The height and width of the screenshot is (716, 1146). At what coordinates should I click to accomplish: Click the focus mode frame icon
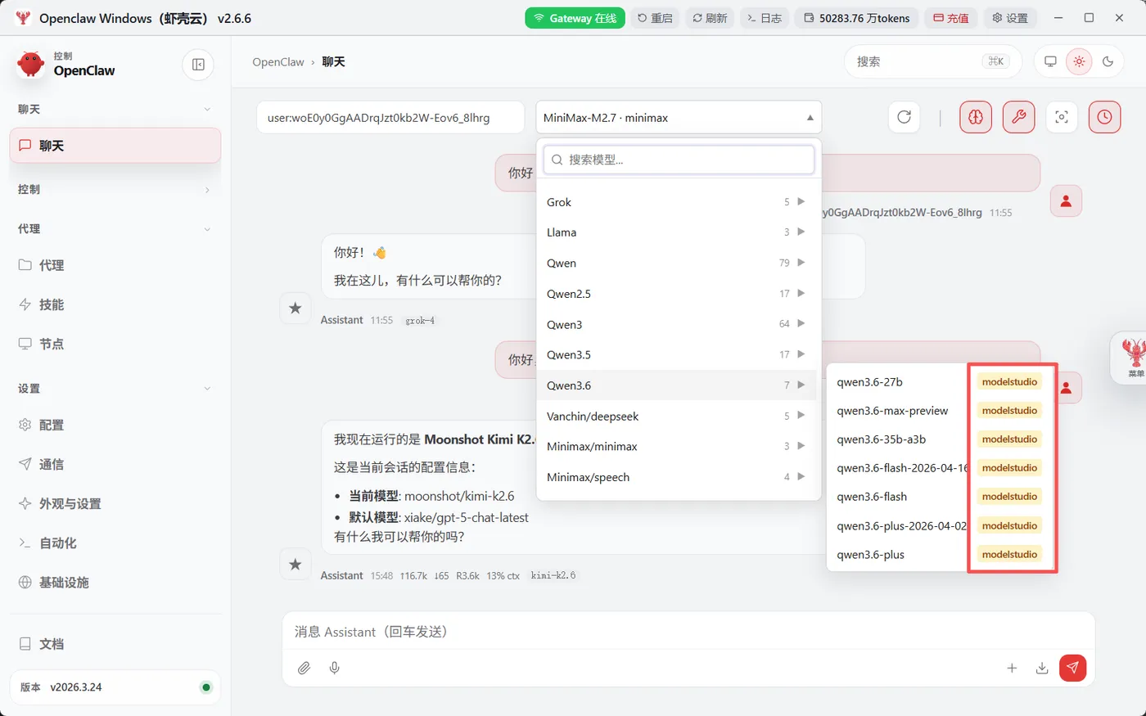[1062, 117]
